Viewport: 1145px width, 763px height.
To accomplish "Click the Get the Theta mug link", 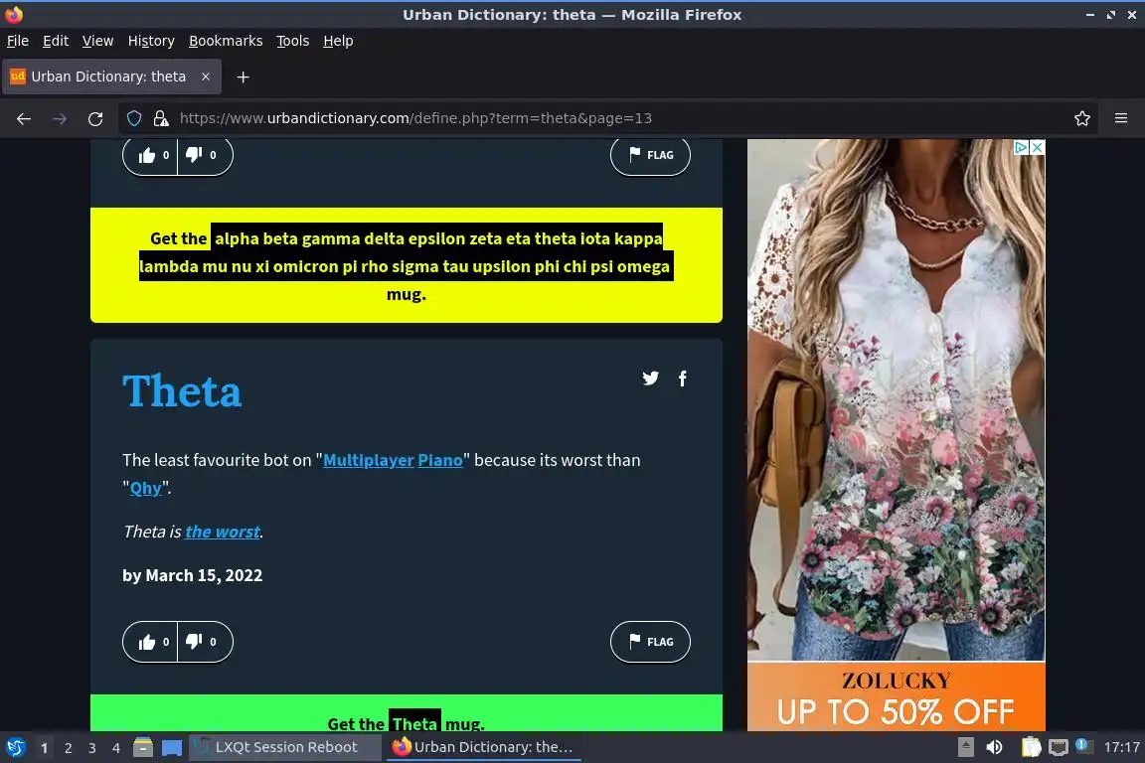I will pyautogui.click(x=406, y=723).
